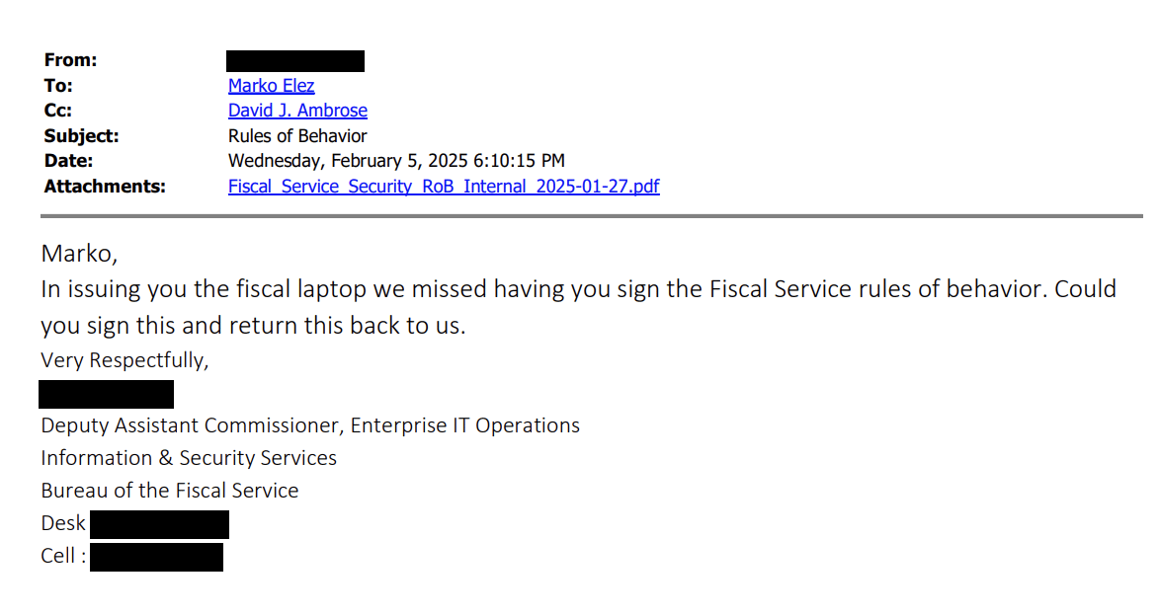Click the David J. Ambrose Cc link
This screenshot has width=1160, height=616.
point(297,111)
